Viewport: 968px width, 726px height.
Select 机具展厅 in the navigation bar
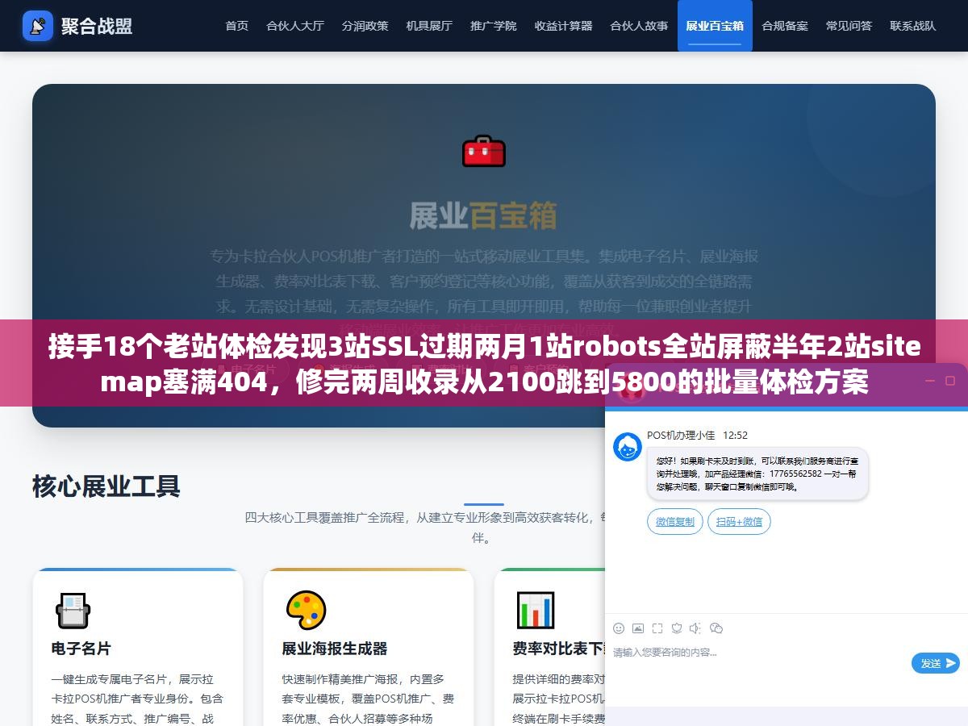coord(429,26)
